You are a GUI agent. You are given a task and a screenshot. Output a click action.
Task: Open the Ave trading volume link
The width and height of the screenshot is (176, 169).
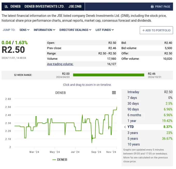[60, 64]
